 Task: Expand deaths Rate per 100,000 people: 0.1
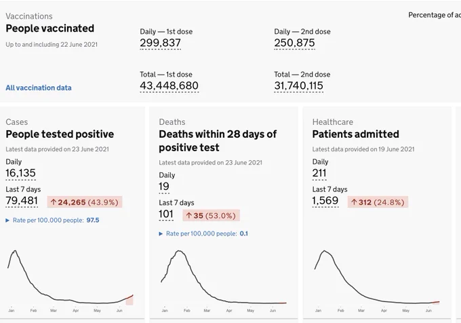pos(203,233)
